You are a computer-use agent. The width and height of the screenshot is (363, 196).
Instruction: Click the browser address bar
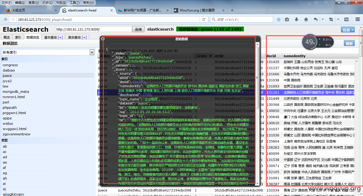(109, 19)
